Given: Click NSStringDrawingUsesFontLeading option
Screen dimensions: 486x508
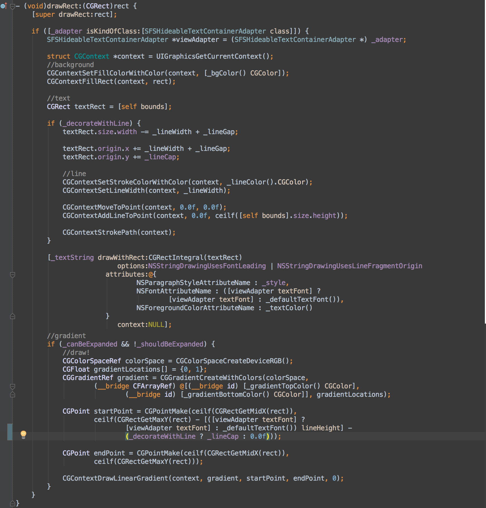Looking at the screenshot, I should coord(207,266).
